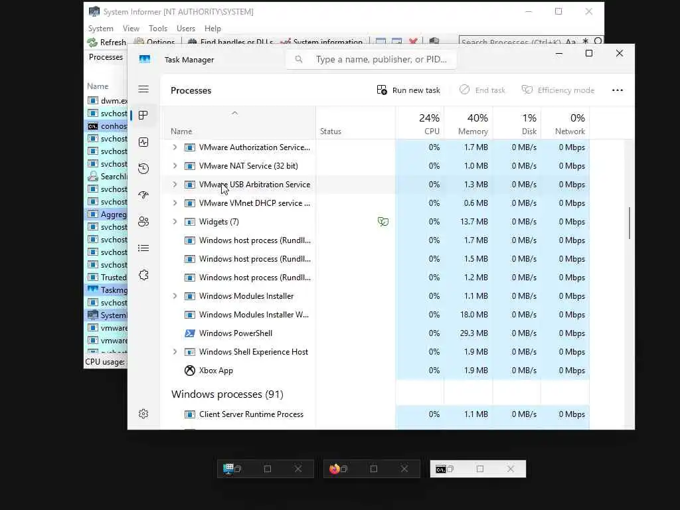Open Services puzzle icon in Task Manager sidebar
Image resolution: width=680 pixels, height=510 pixels.
click(x=143, y=275)
